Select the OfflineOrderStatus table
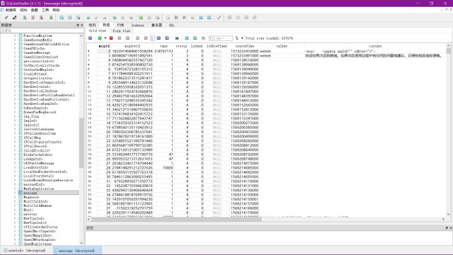453x255 pixels. [40, 227]
